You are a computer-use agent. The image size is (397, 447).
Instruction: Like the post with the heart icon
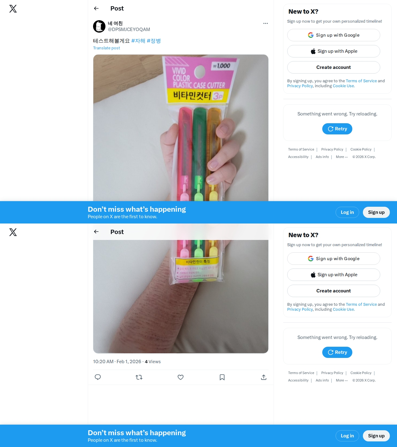point(181,377)
